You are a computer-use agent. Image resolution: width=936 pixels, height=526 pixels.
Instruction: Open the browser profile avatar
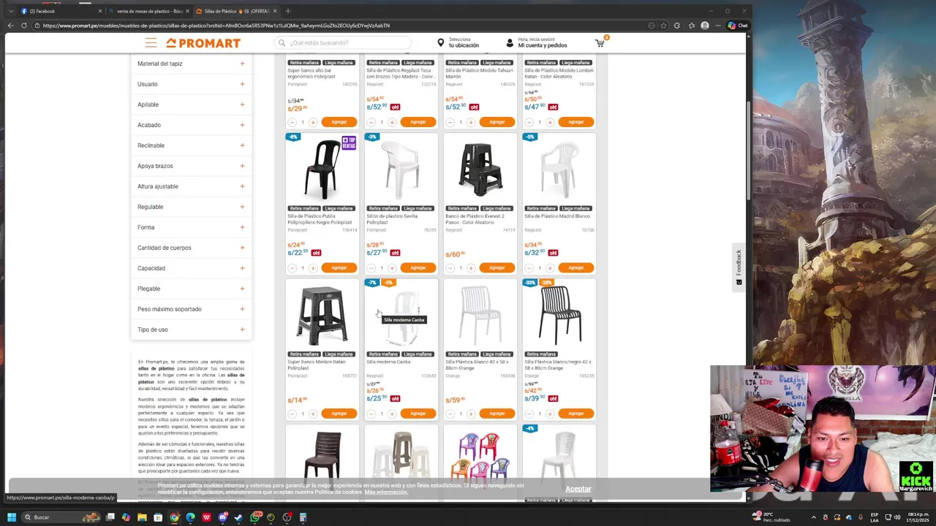click(x=704, y=26)
